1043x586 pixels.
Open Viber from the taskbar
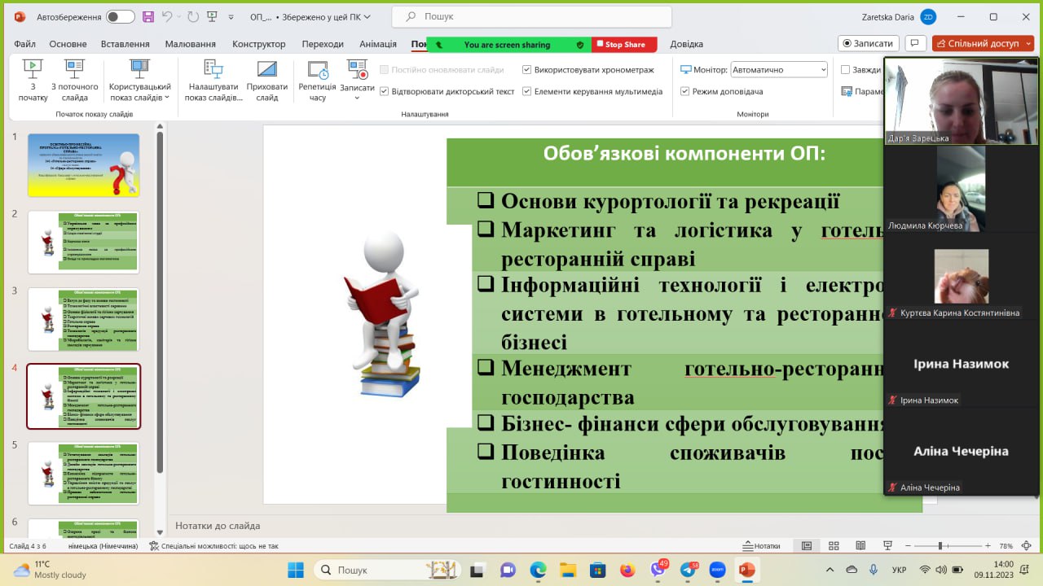[658, 570]
